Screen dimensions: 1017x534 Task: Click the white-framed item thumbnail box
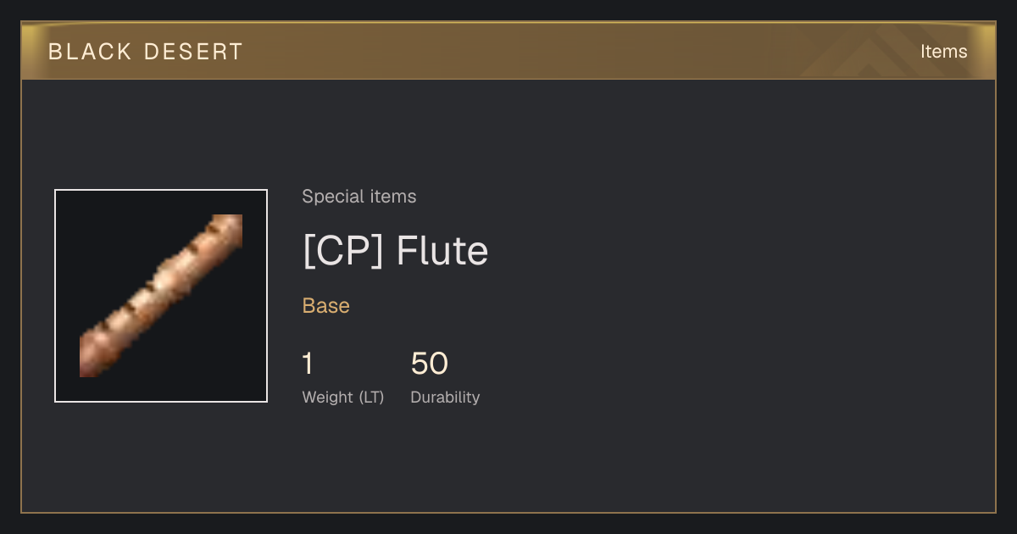tap(161, 296)
